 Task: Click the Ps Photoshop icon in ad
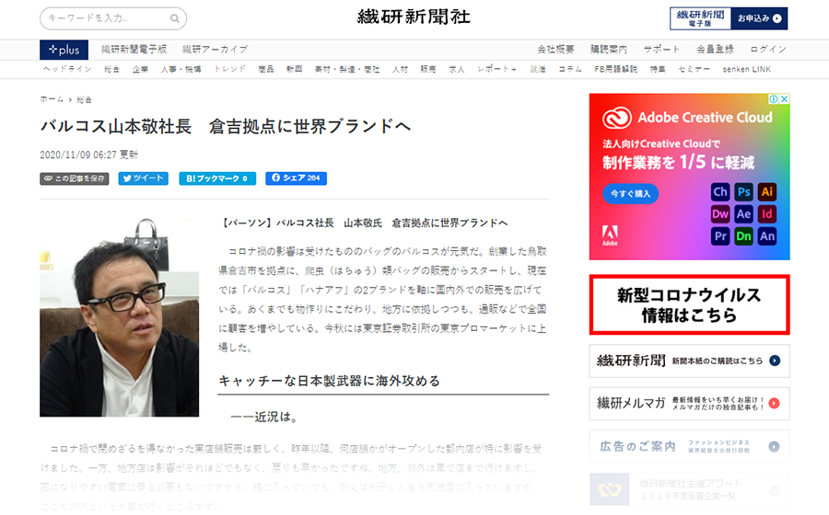pyautogui.click(x=743, y=192)
